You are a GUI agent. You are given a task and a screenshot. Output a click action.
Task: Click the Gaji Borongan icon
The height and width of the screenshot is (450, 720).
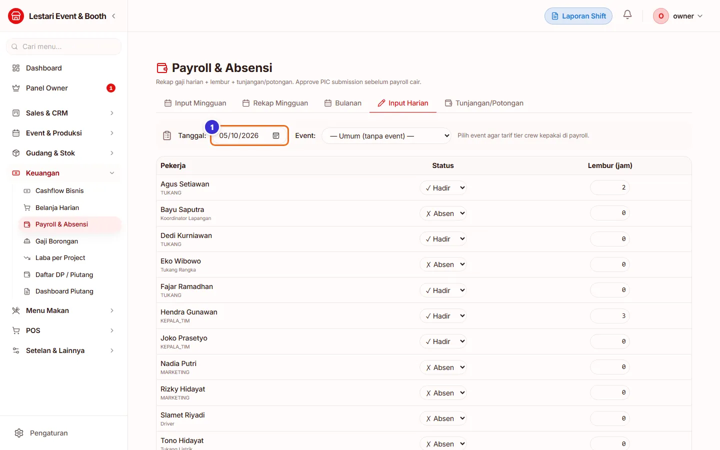click(27, 241)
